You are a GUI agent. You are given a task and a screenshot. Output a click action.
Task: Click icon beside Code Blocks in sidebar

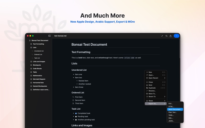coord(31,69)
